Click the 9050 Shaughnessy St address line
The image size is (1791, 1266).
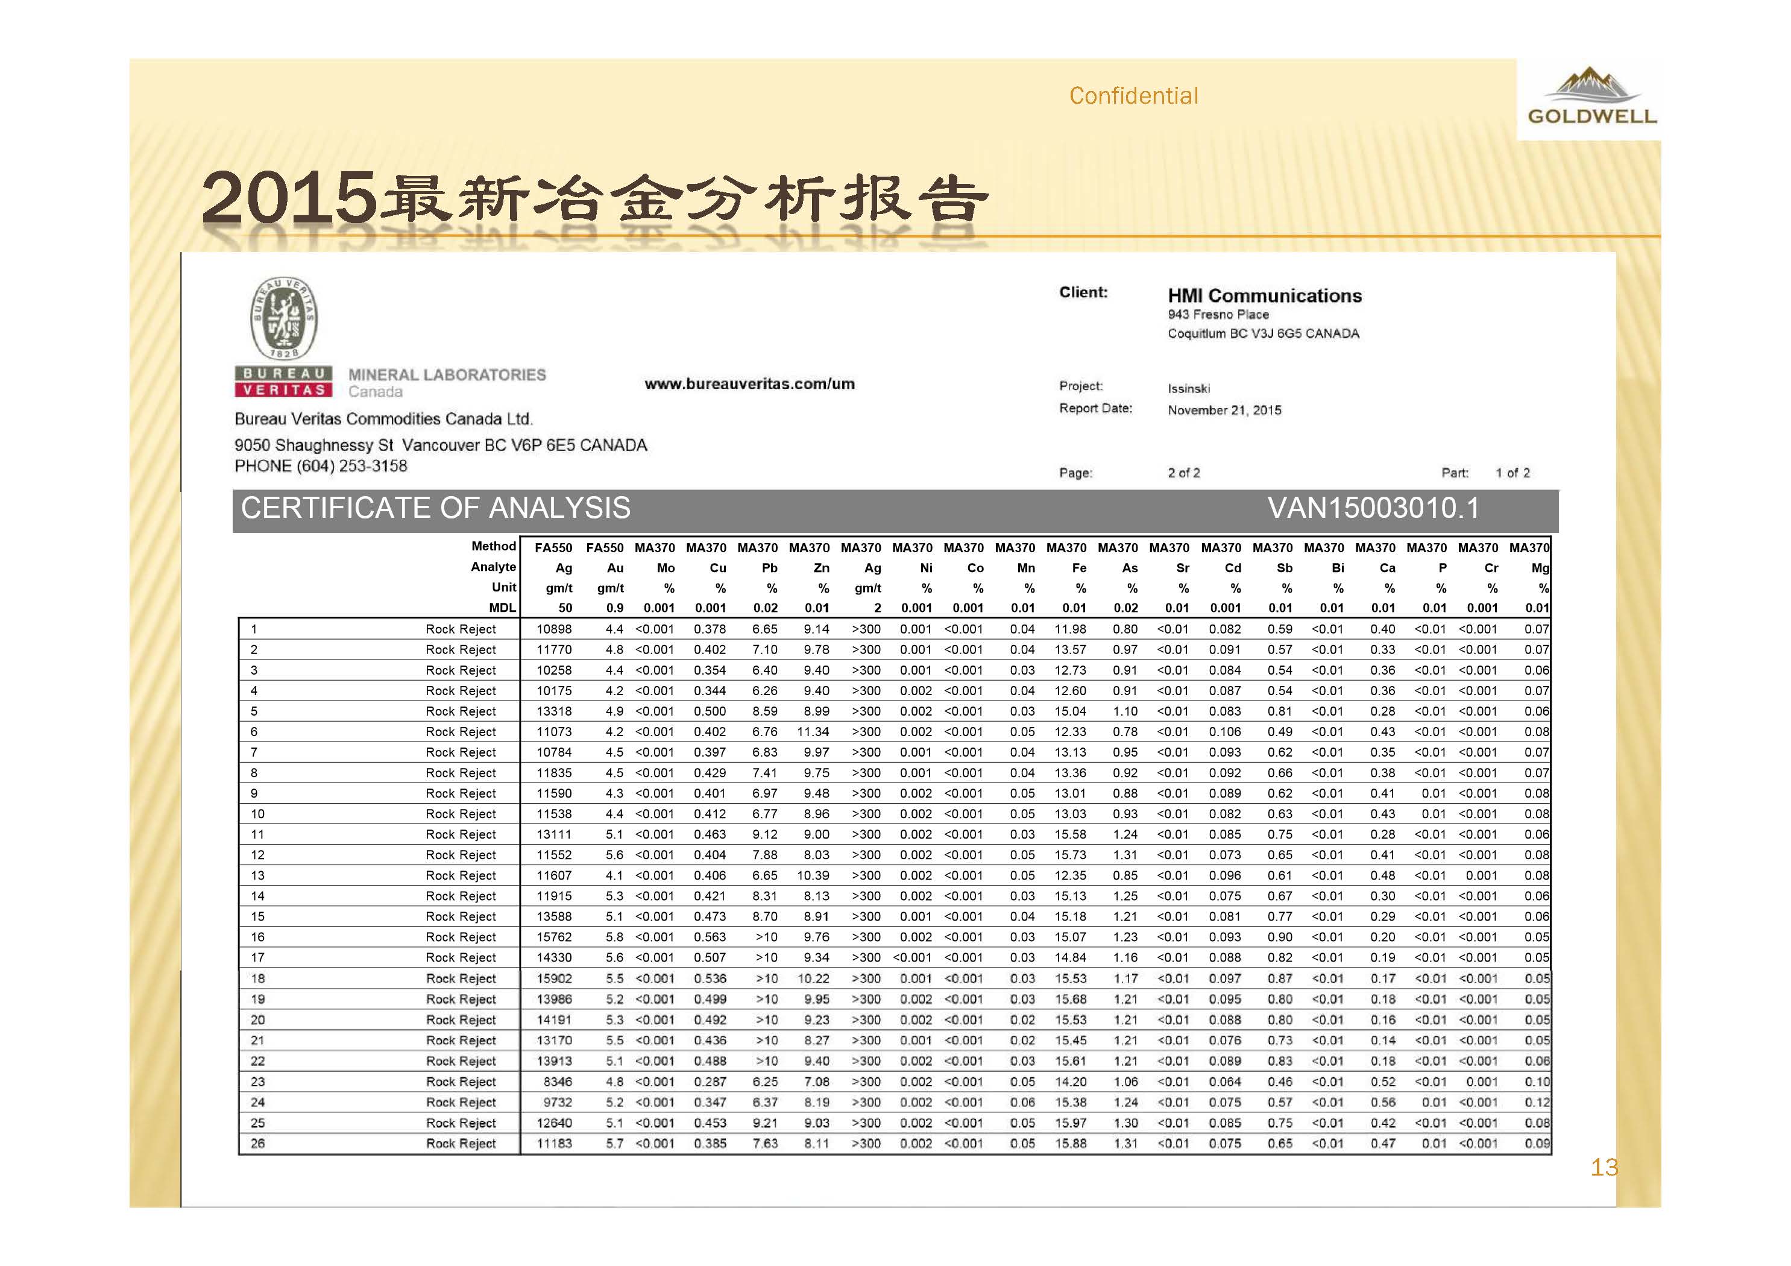pyautogui.click(x=441, y=446)
